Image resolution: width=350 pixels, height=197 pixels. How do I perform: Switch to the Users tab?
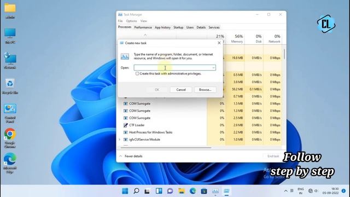pos(190,27)
